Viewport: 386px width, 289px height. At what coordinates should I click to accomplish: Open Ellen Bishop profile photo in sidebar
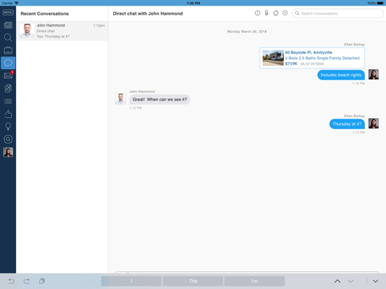point(8,152)
